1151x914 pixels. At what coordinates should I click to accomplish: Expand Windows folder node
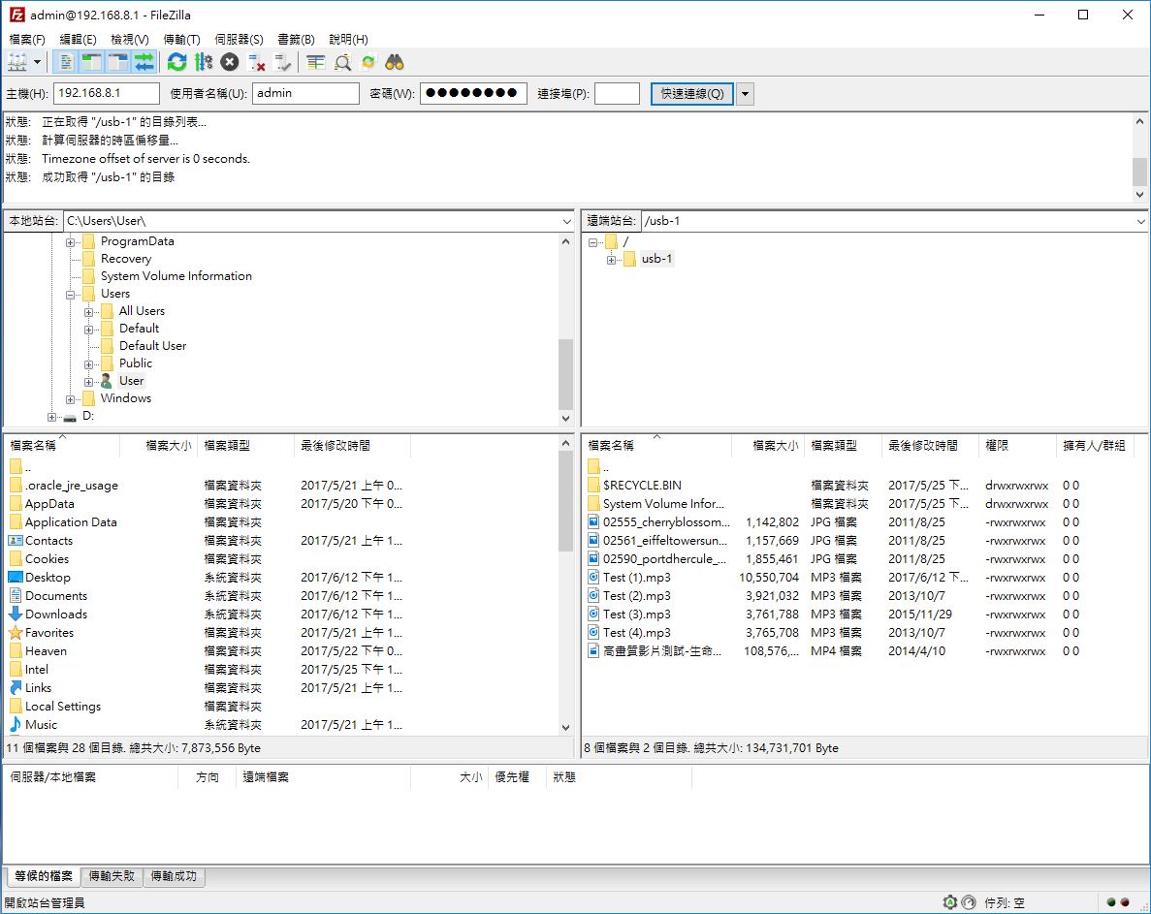click(x=71, y=399)
